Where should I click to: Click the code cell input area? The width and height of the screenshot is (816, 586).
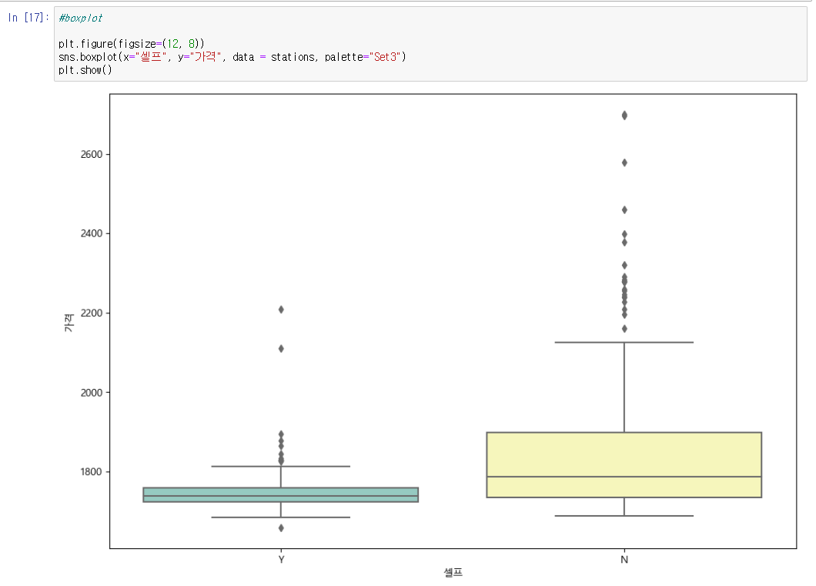pos(430,44)
